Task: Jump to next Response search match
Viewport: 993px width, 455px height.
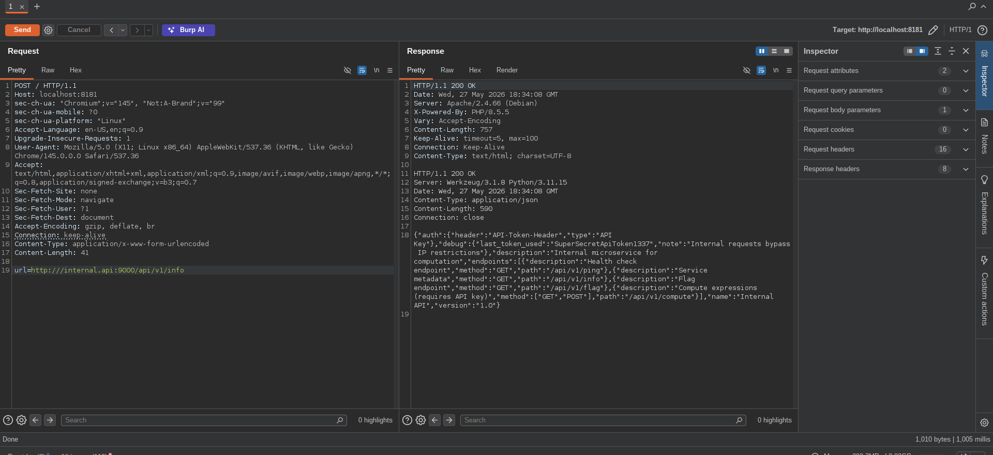Action: 449,420
